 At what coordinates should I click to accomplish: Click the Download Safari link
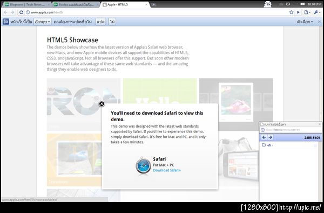tap(167, 170)
